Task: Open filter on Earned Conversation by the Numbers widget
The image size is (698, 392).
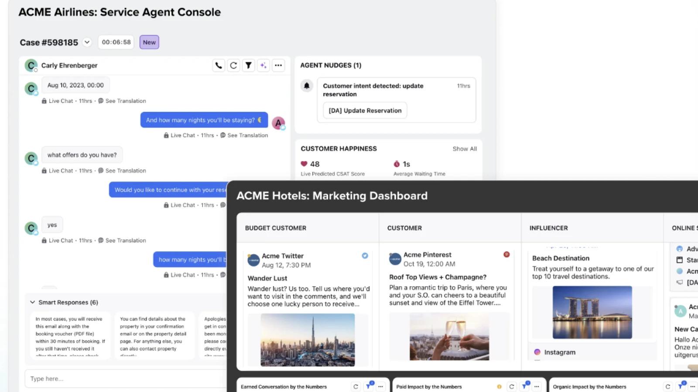Action: coord(369,386)
